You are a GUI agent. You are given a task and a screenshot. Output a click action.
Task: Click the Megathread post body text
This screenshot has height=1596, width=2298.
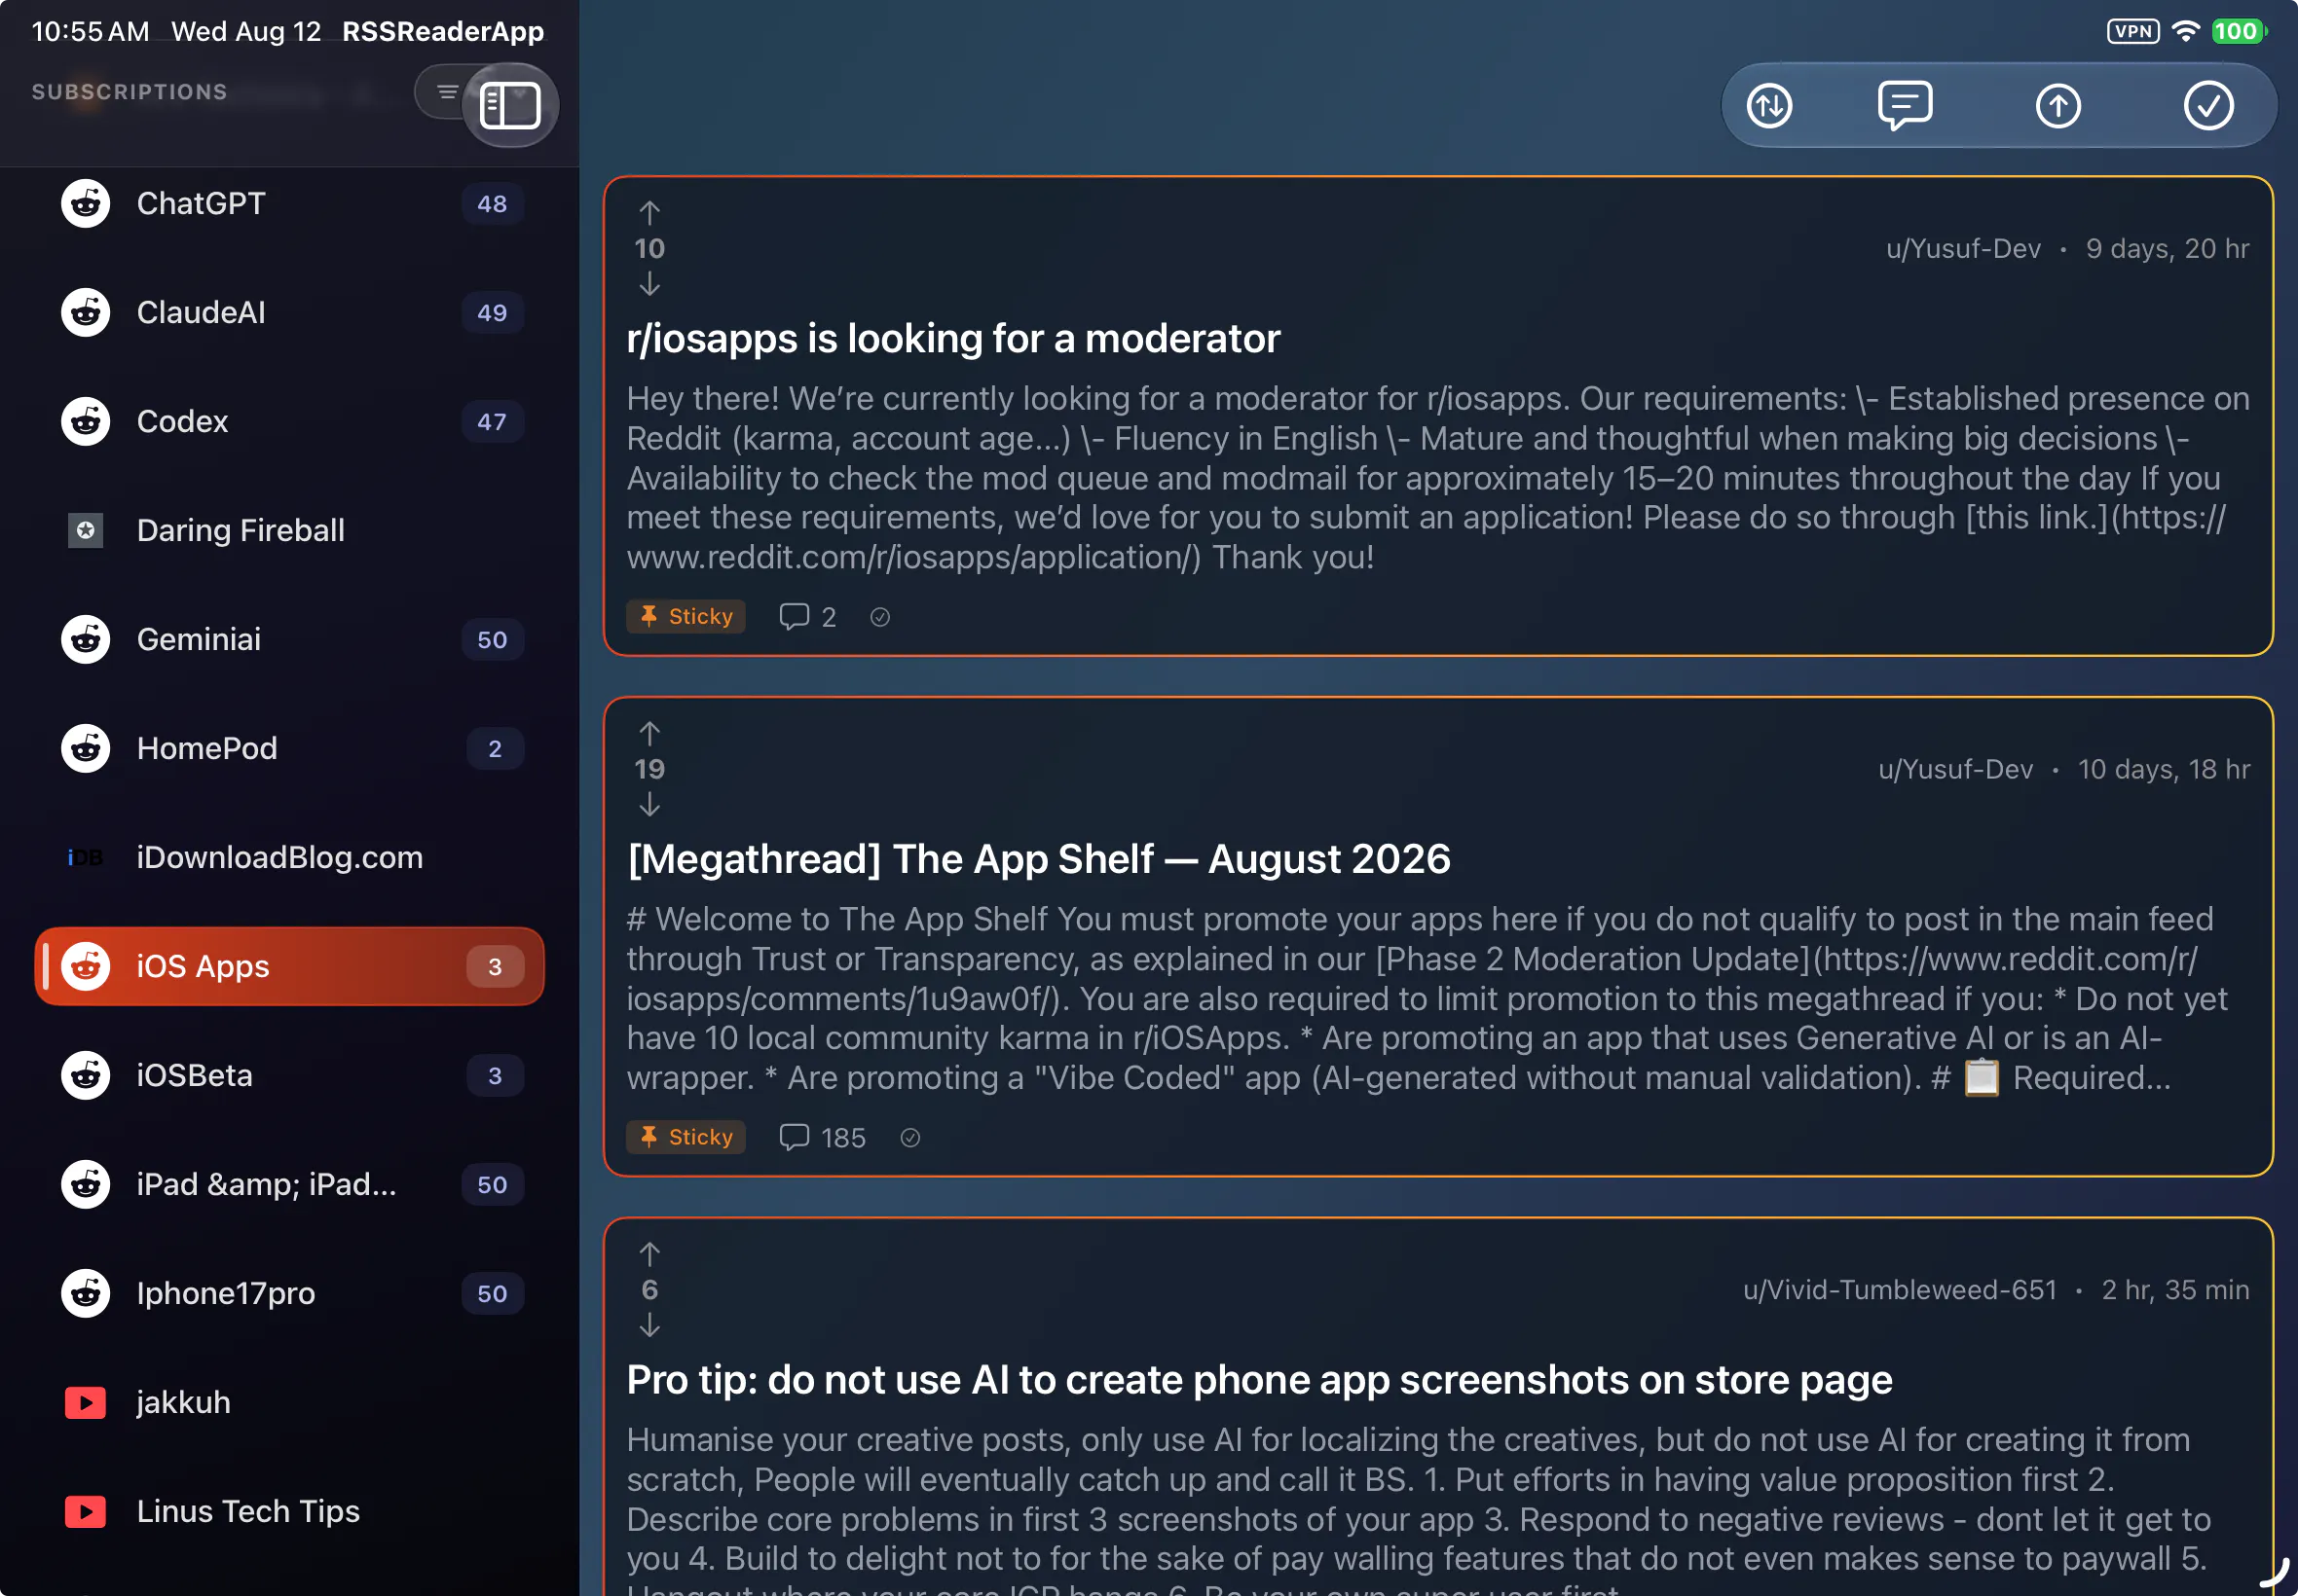pos(1427,998)
